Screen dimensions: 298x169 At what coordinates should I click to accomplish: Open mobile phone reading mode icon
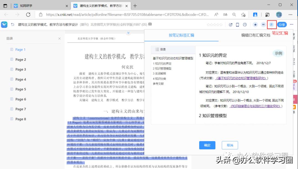coord(238,25)
